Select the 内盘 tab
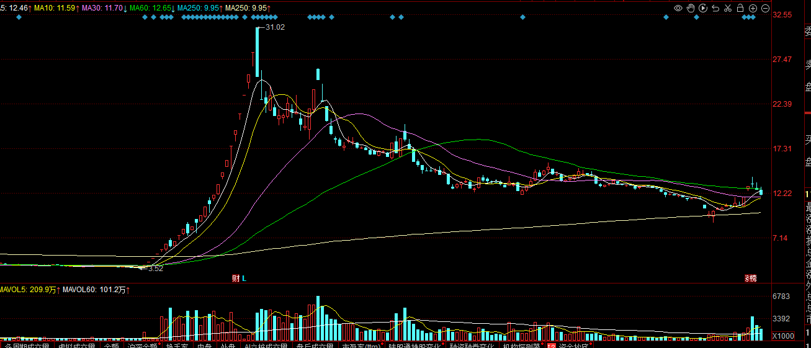The image size is (811, 348). [x=204, y=345]
